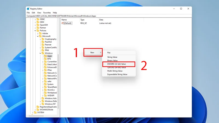Open the Favorites menu
This screenshot has width=219, height=123.
tap(47, 13)
